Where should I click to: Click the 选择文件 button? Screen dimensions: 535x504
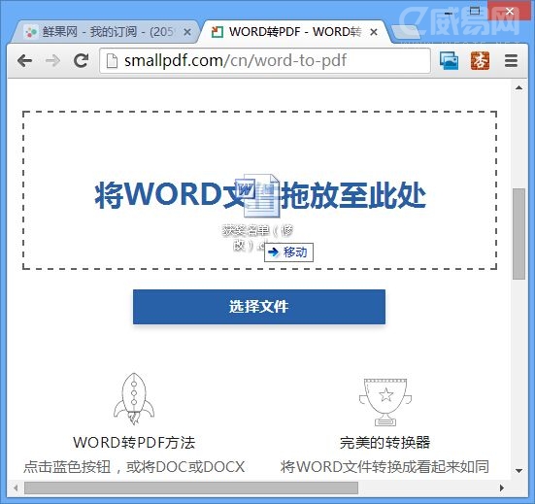pos(259,307)
